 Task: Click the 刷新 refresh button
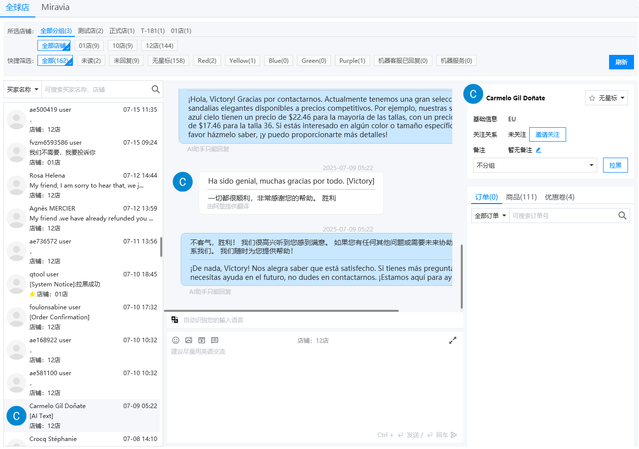point(621,62)
